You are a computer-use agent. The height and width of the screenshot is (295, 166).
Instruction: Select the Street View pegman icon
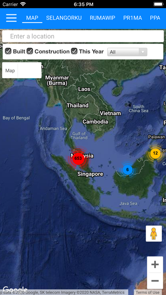click(x=154, y=234)
